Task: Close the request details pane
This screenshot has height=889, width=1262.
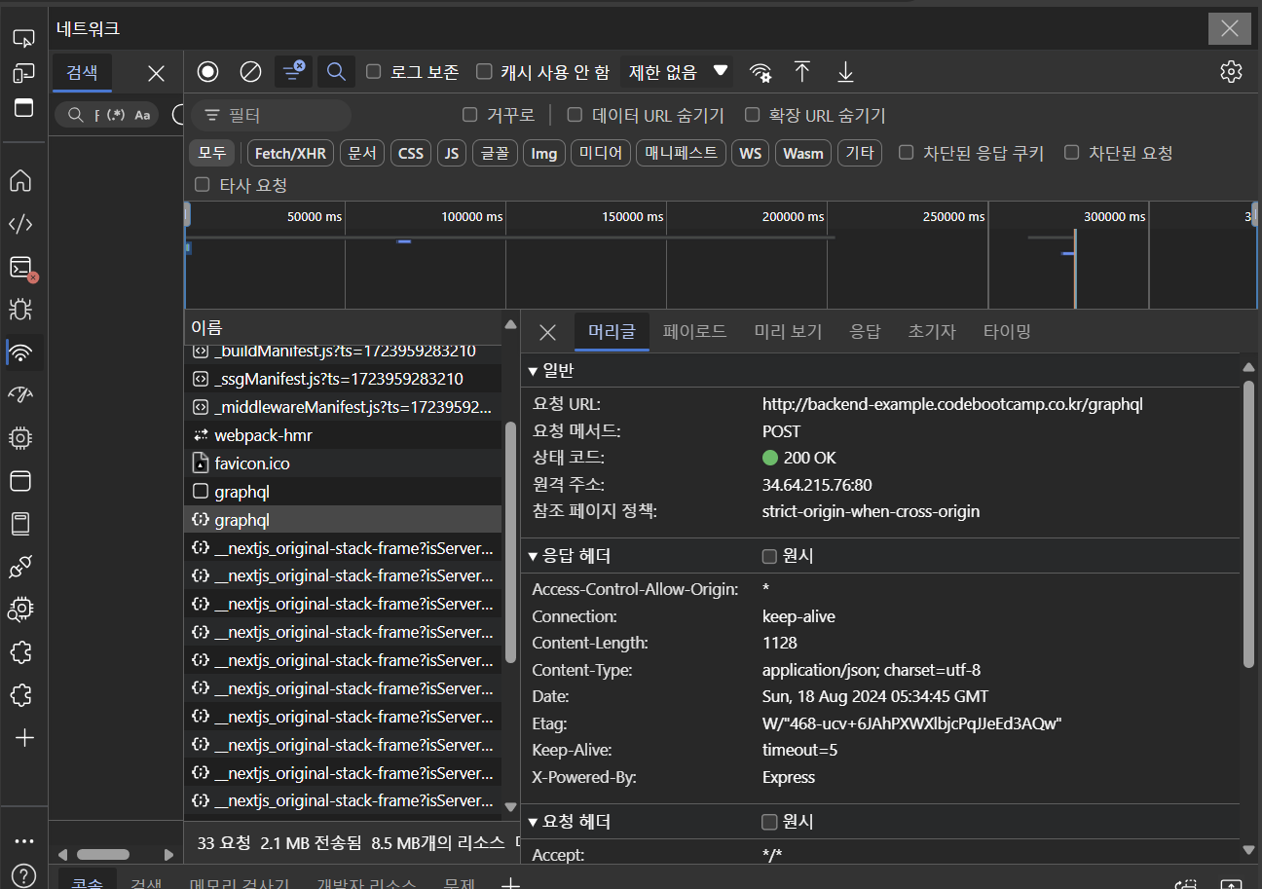Action: pos(547,332)
